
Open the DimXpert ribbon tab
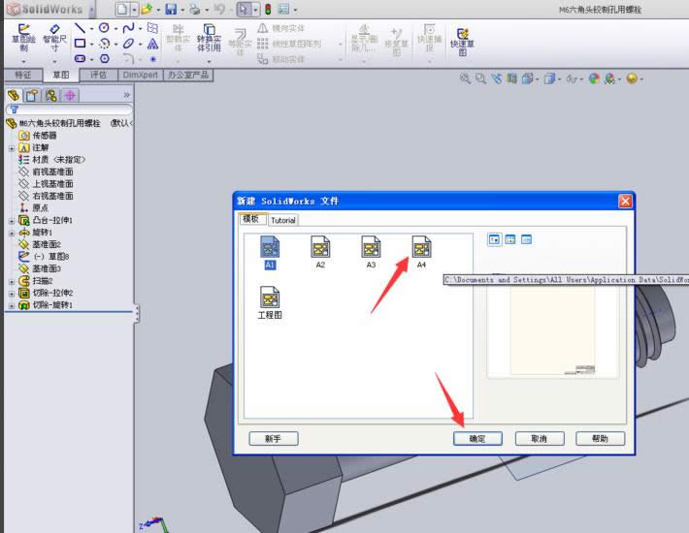[x=140, y=75]
